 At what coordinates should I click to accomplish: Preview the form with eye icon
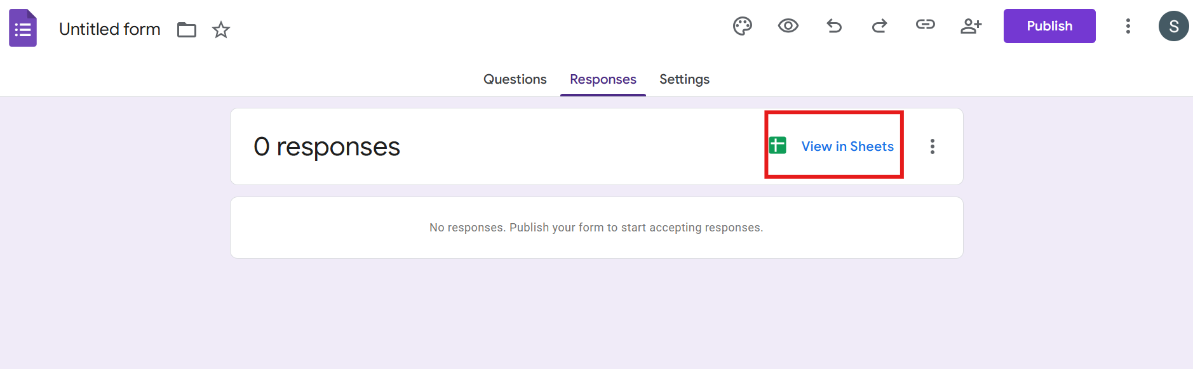(788, 26)
